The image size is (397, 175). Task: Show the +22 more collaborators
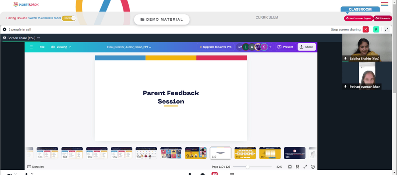coord(239,47)
